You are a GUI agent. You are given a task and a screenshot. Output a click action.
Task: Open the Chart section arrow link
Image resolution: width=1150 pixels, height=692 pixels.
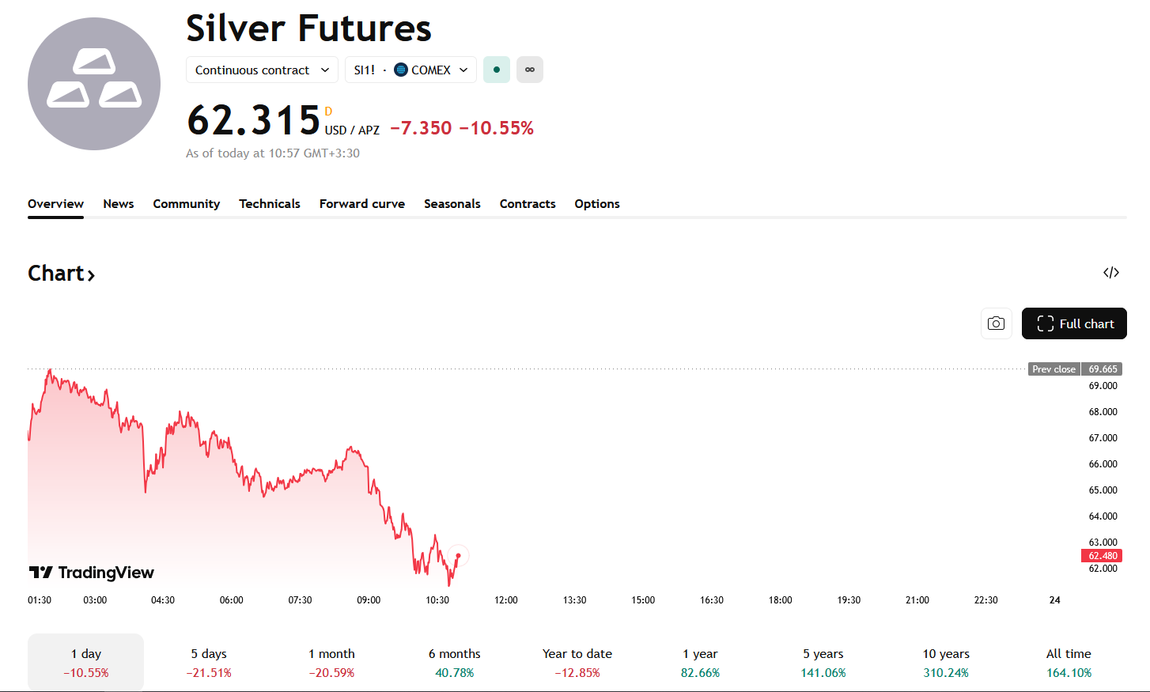(x=62, y=274)
